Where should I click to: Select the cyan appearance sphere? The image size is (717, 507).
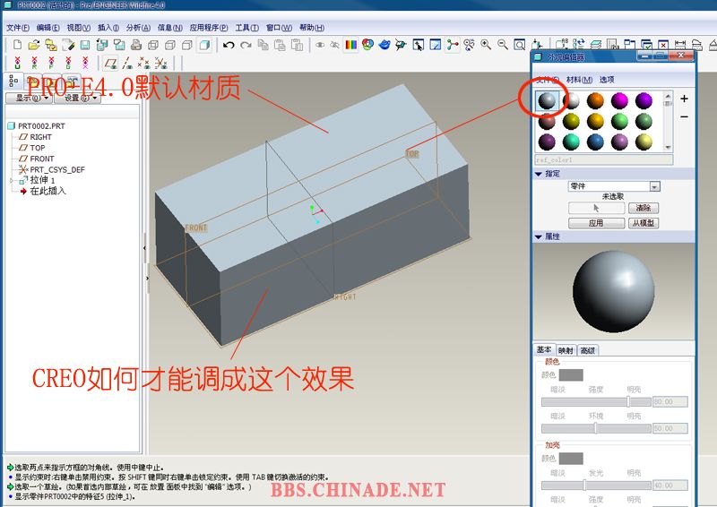click(x=571, y=142)
